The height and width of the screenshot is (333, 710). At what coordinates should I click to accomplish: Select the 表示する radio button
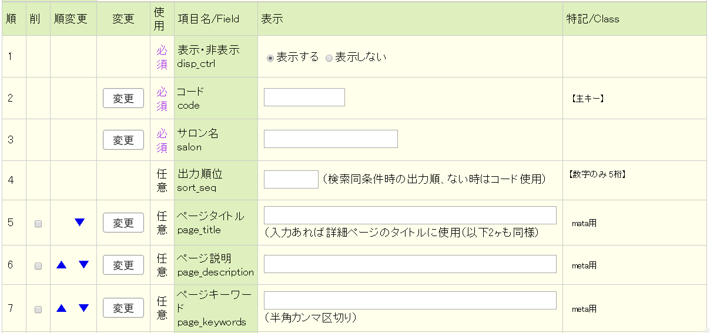click(x=270, y=58)
